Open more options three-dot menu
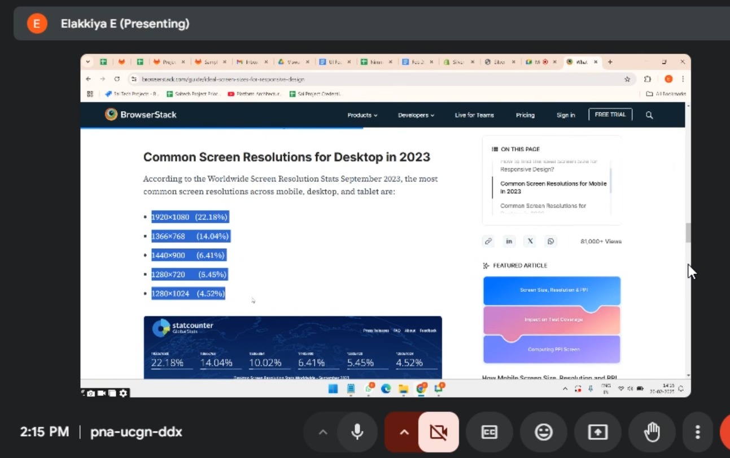The height and width of the screenshot is (458, 730). pyautogui.click(x=698, y=432)
